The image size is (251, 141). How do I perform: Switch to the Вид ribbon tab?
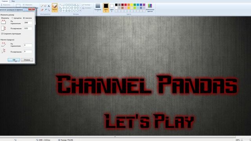click(13, 1)
